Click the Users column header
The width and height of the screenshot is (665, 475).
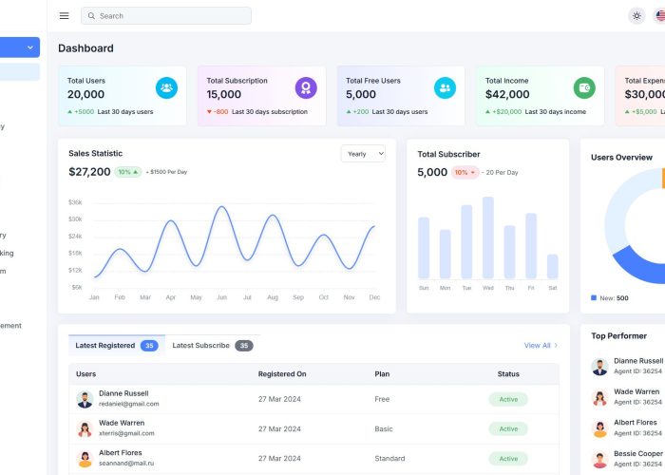pyautogui.click(x=85, y=373)
